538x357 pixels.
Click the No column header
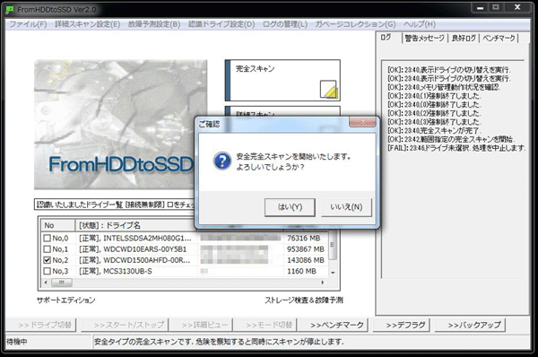click(x=57, y=225)
